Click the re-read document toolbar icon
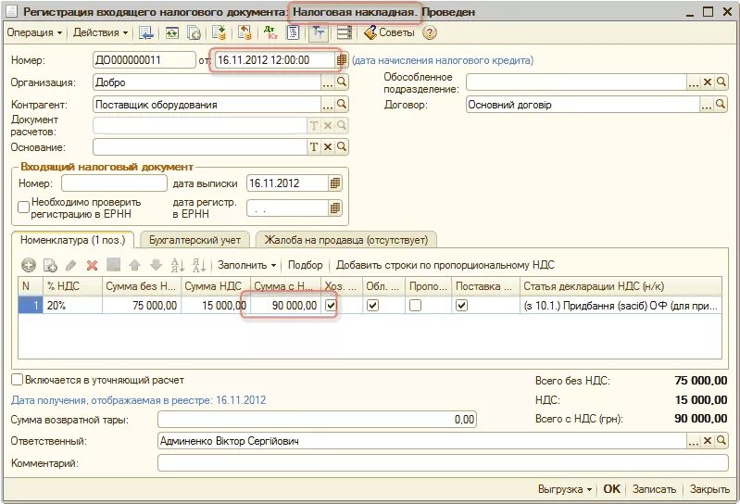740x504 pixels. pyautogui.click(x=171, y=32)
